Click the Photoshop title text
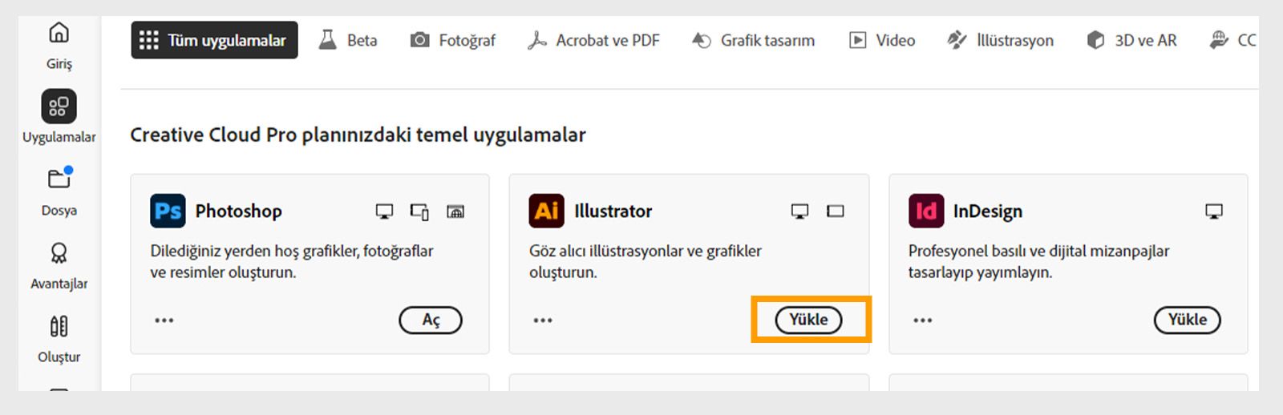Viewport: 1283px width, 415px height. click(x=239, y=211)
